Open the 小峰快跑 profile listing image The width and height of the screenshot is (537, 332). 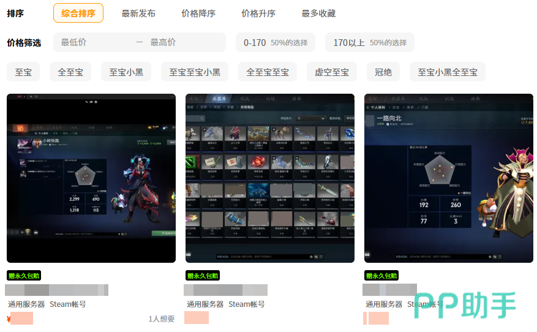pos(91,178)
